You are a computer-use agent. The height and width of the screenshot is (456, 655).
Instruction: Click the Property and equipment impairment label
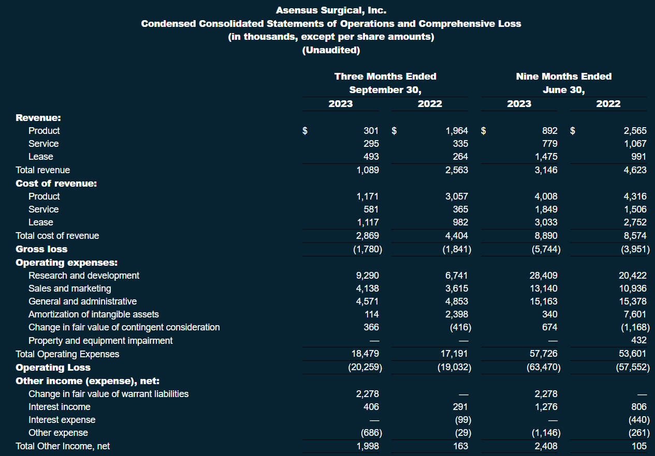[100, 341]
